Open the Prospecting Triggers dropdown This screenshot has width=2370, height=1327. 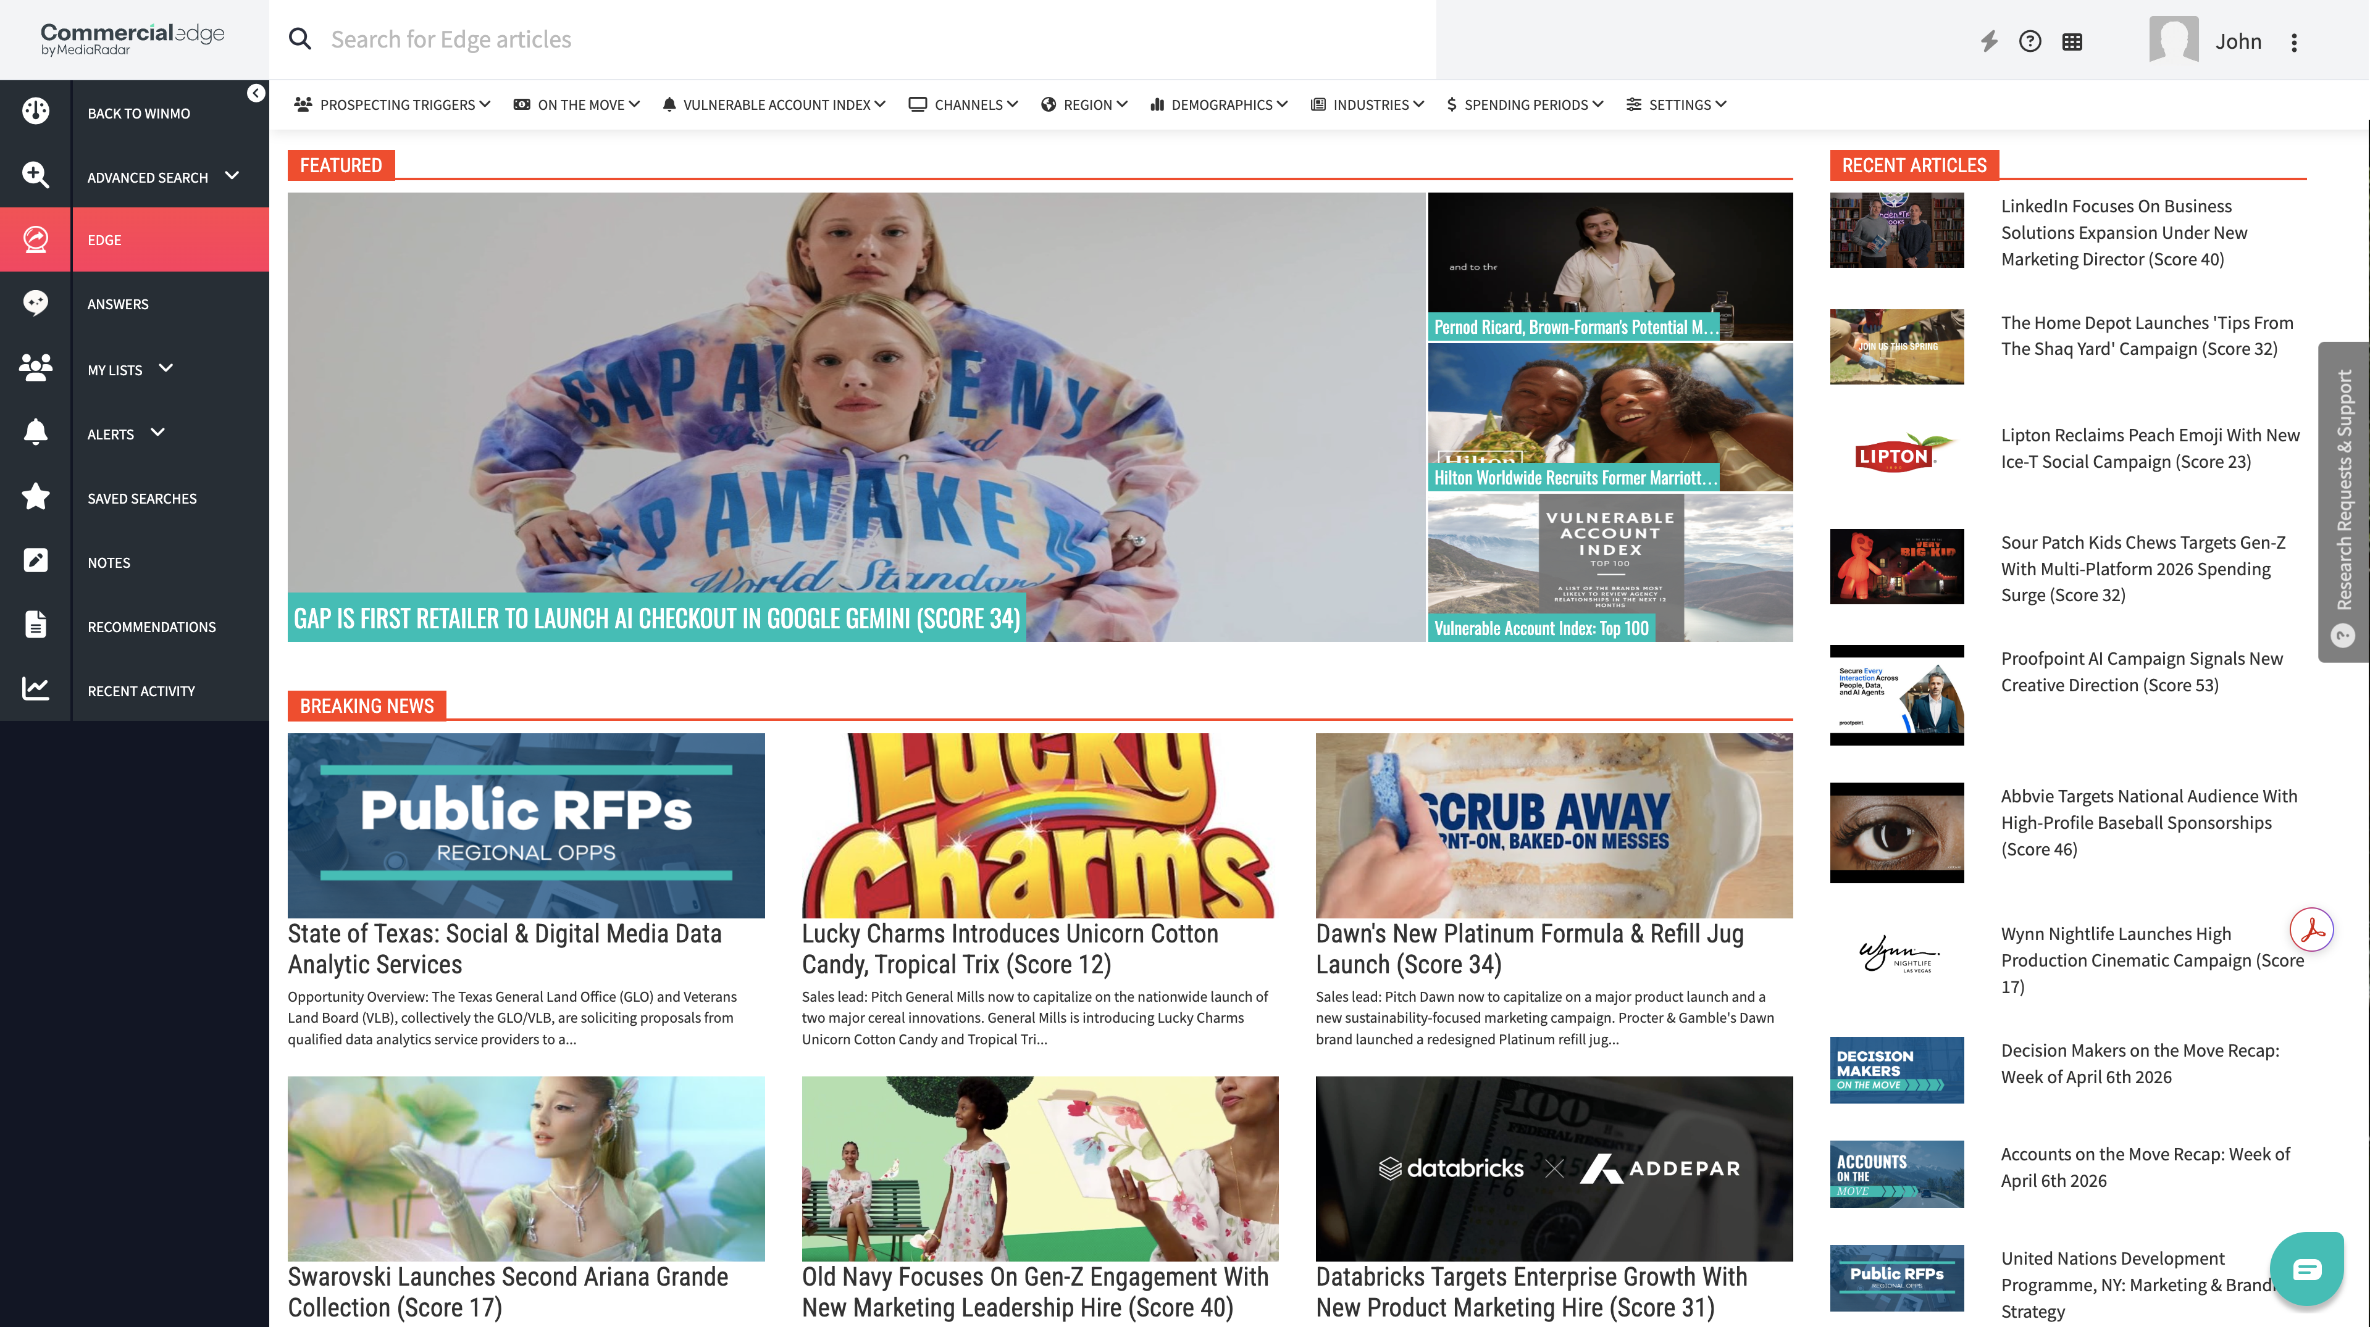[392, 105]
